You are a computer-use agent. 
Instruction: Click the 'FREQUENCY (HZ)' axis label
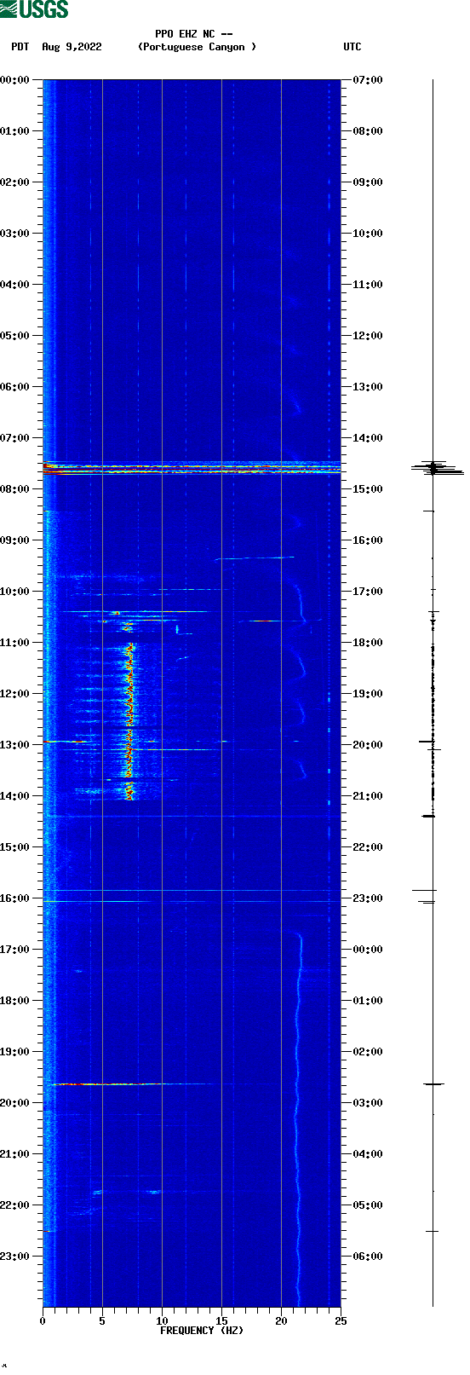202,1330
